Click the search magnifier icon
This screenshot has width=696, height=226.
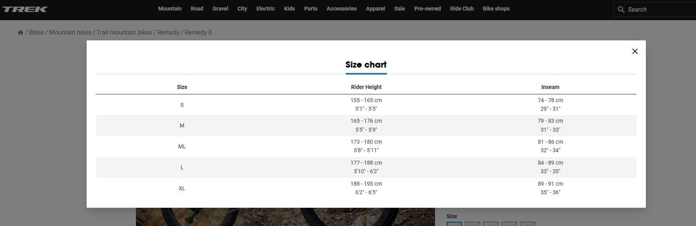point(621,9)
